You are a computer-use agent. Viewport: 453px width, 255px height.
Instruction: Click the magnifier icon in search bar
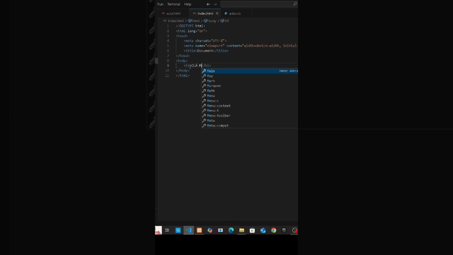[x=295, y=4]
